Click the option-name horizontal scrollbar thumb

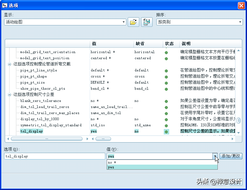(47, 139)
